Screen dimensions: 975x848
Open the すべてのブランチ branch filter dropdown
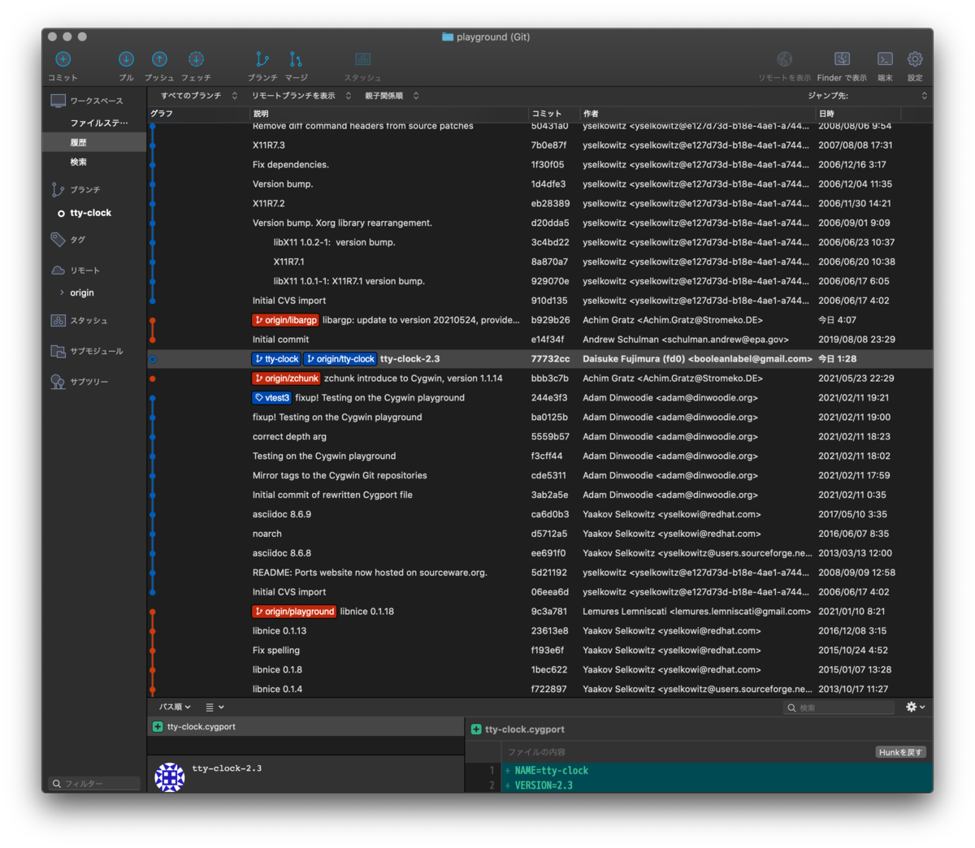199,96
